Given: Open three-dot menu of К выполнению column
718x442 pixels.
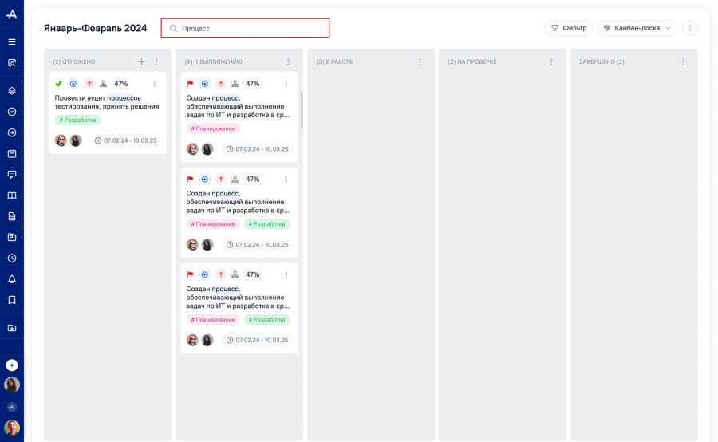Looking at the screenshot, I should click(x=288, y=61).
